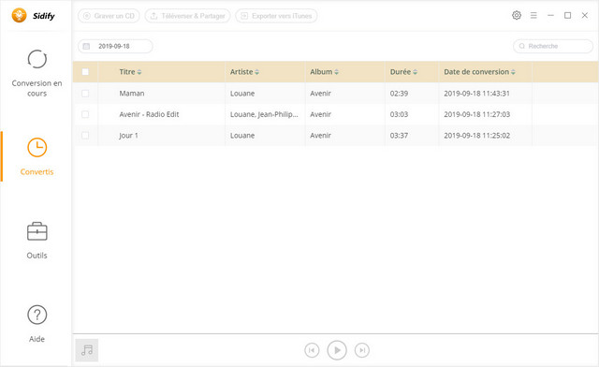Maximize the Sidify window
Viewport: 599px width, 367px height.
568,15
